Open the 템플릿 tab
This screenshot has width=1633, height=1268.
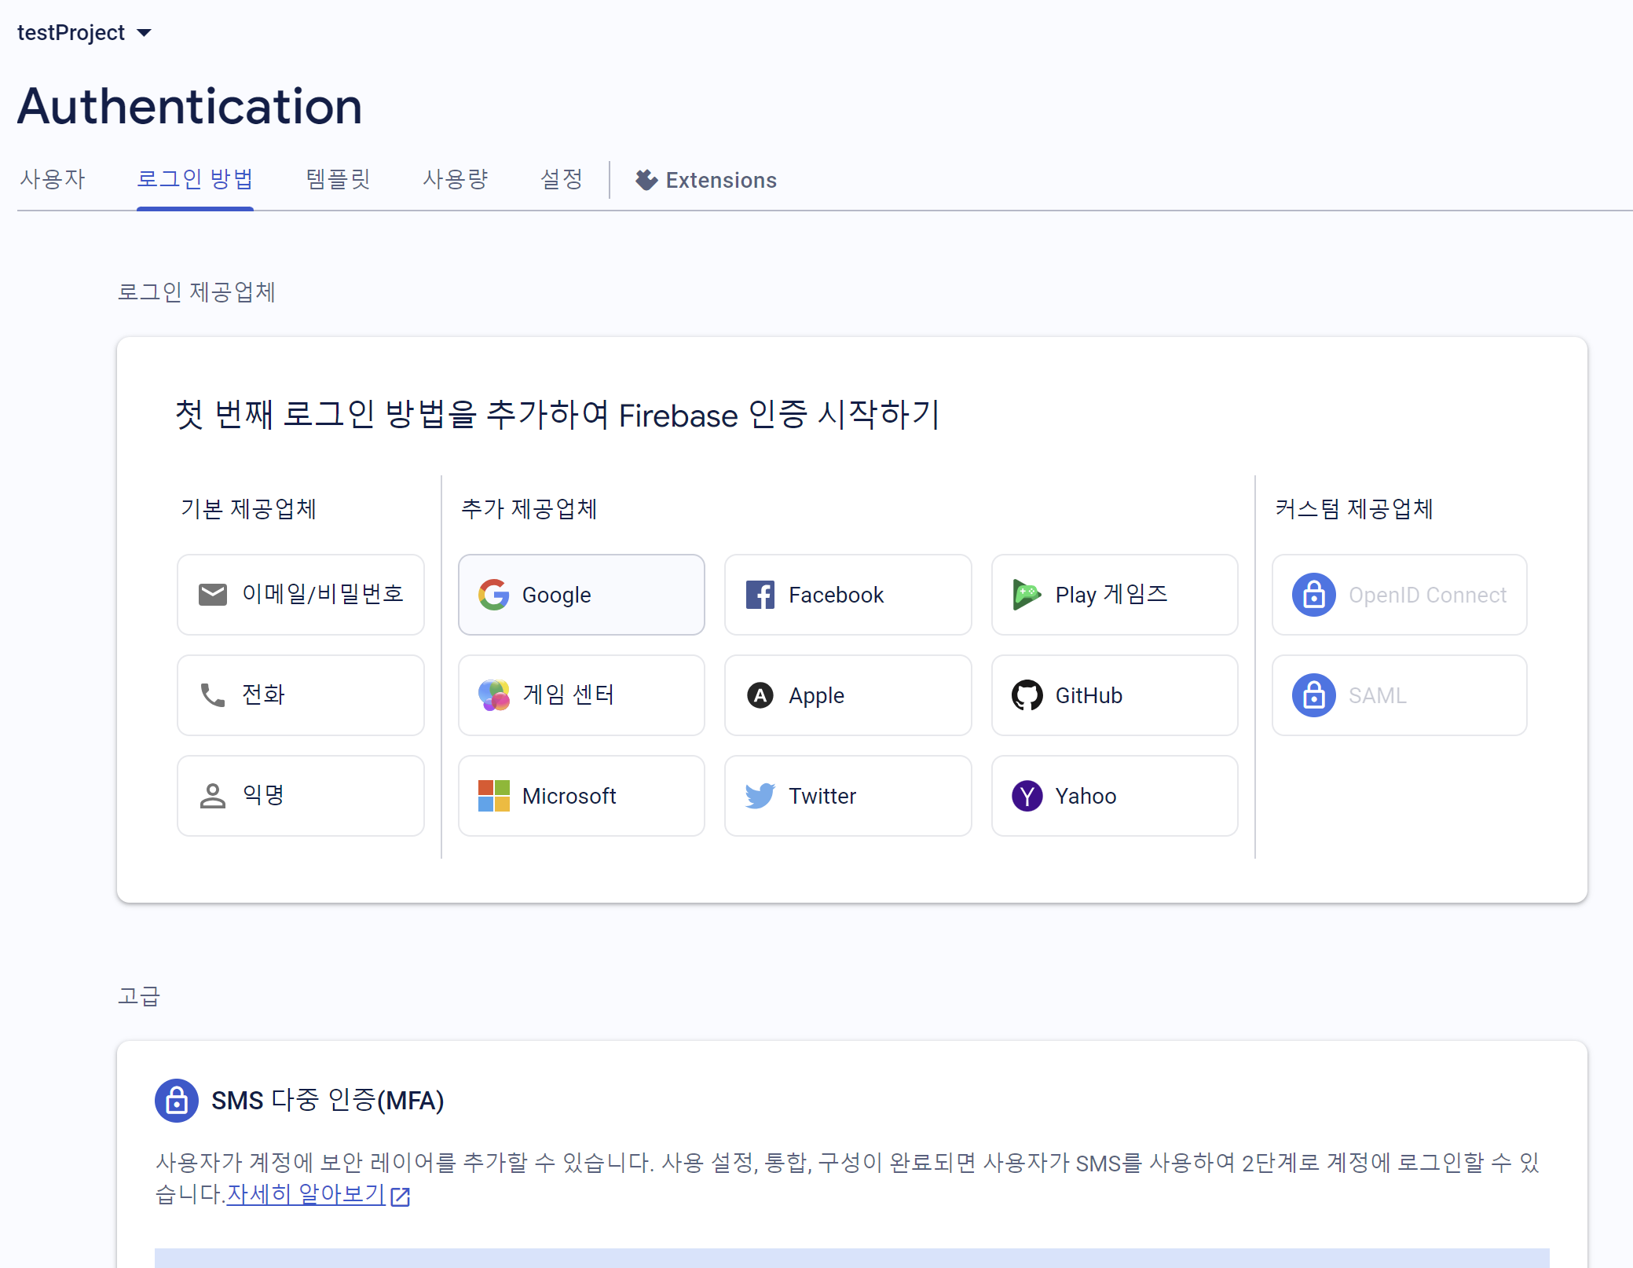[338, 180]
